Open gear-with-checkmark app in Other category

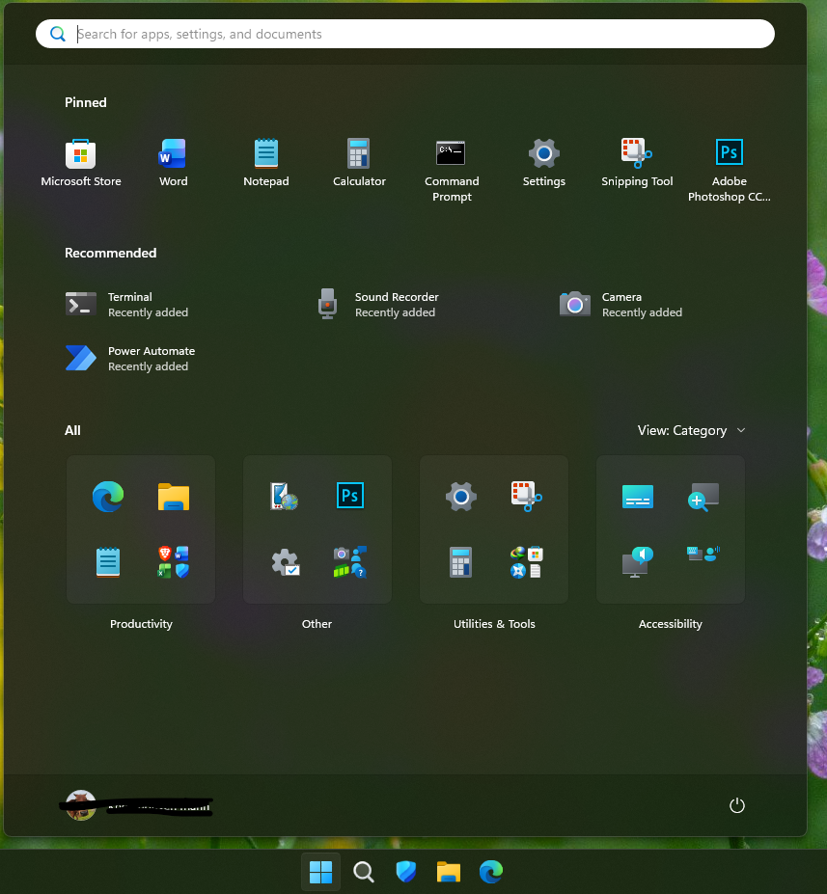click(286, 562)
